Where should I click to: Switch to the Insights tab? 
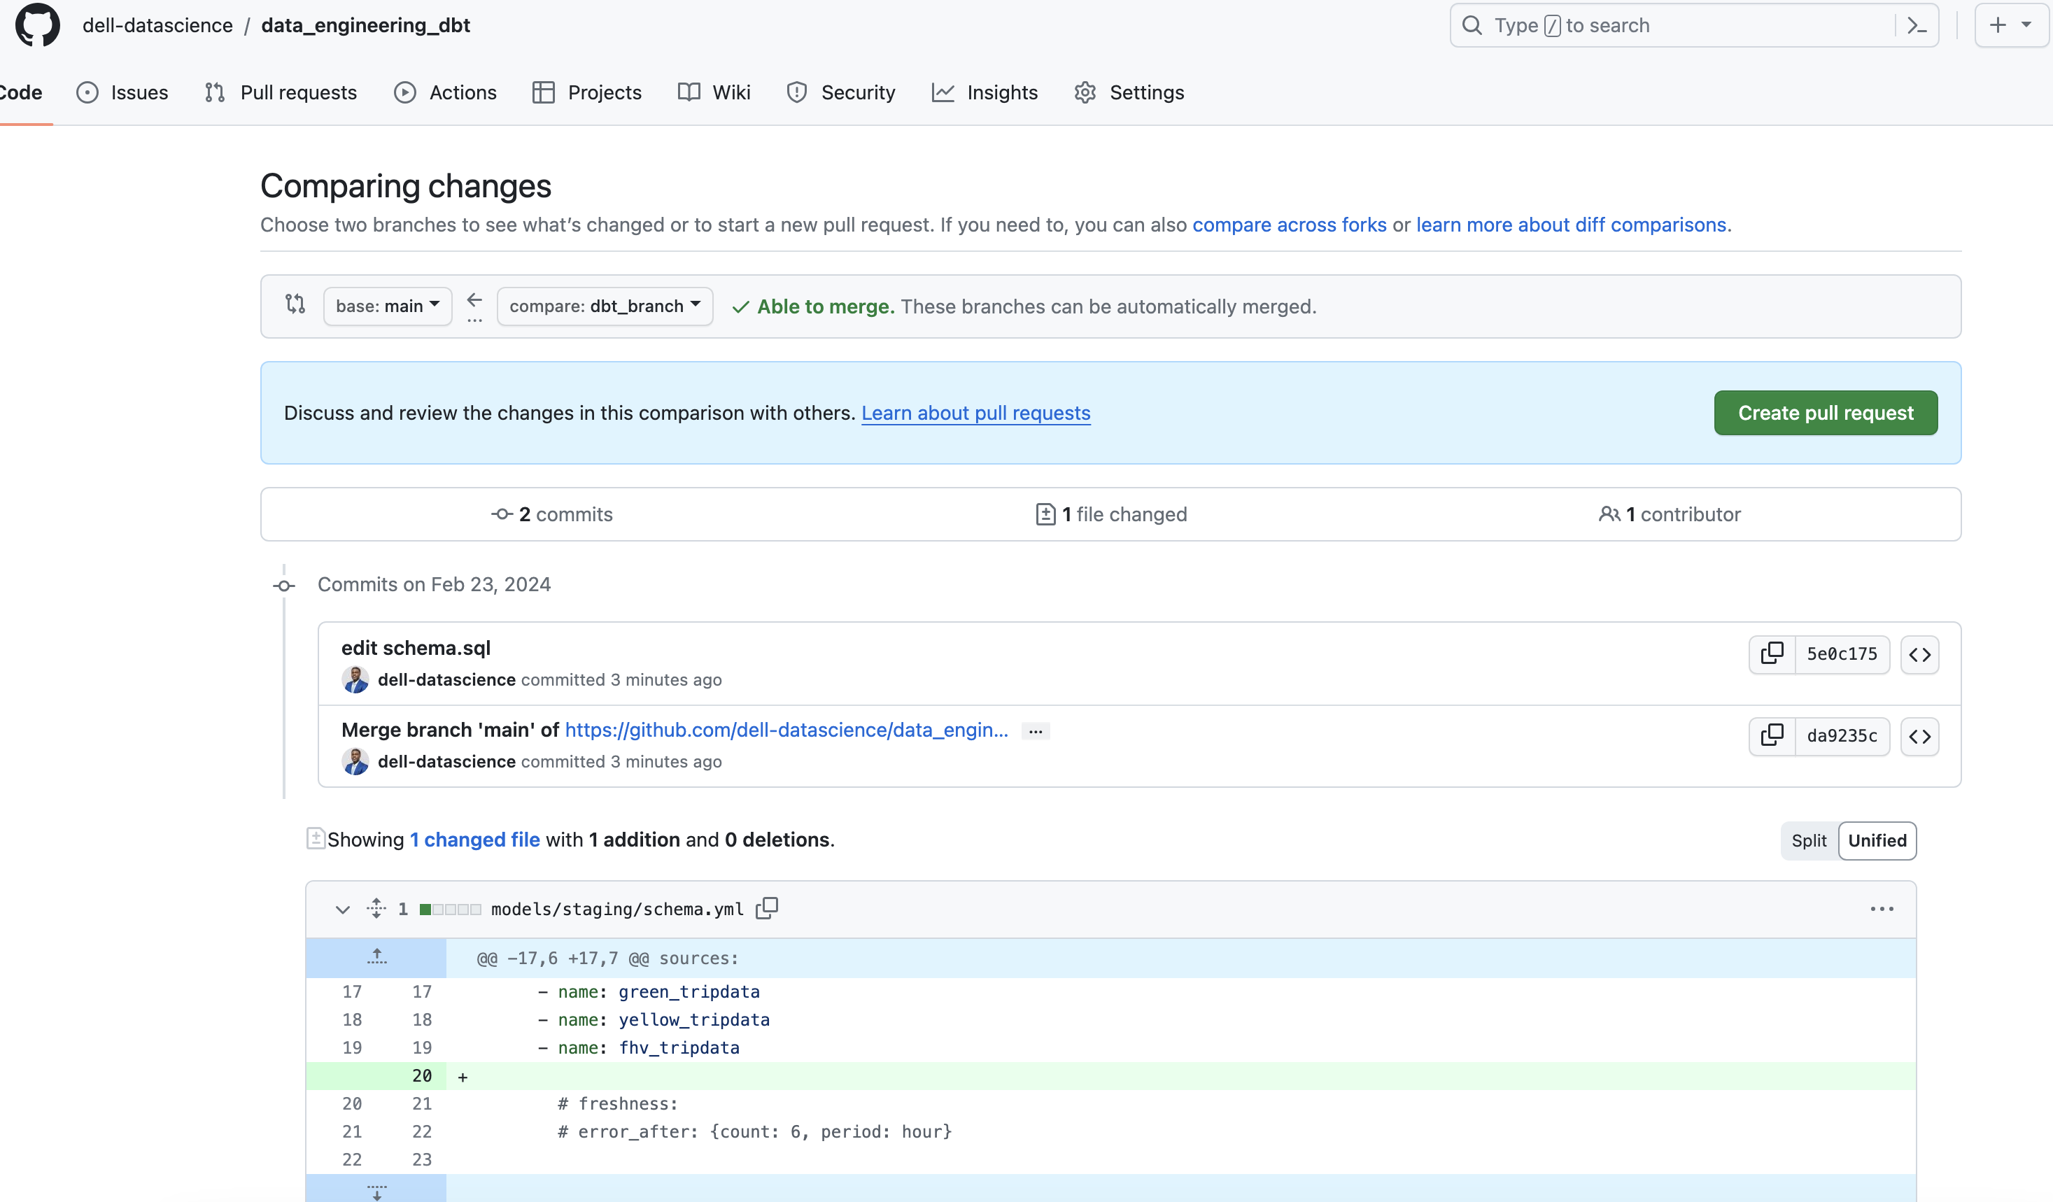[x=985, y=93]
